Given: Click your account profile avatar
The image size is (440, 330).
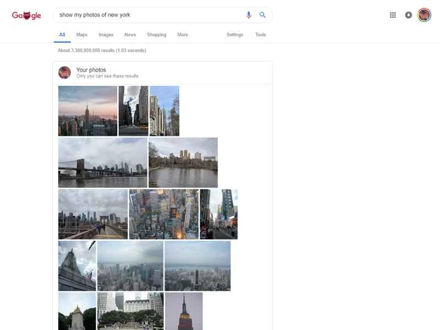Looking at the screenshot, I should coord(424,15).
